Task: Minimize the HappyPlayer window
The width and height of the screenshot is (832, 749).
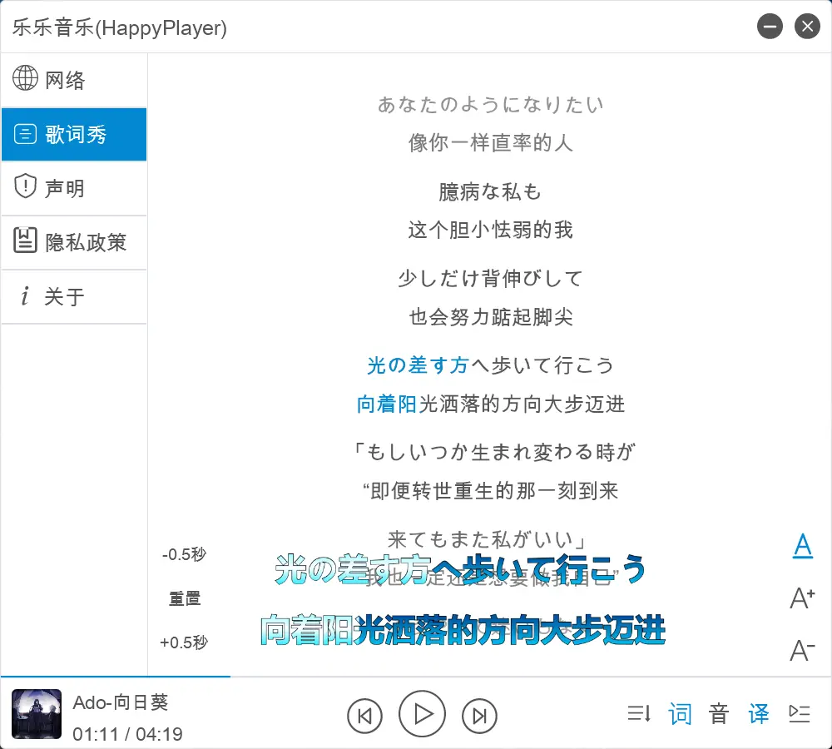Action: point(770,26)
